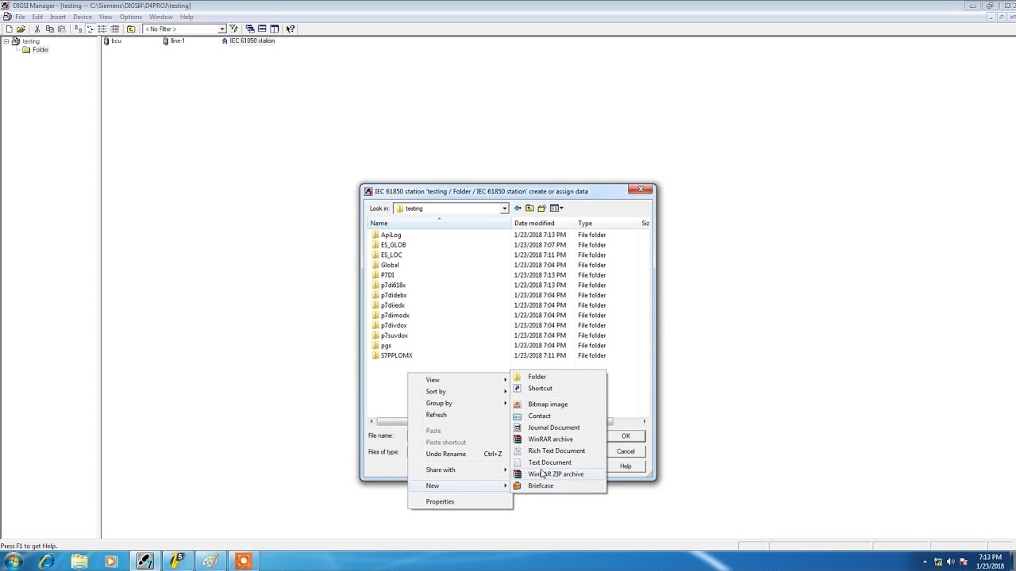This screenshot has height=571, width=1016.
Task: Switch to details view in toolbar
Action: click(115, 29)
